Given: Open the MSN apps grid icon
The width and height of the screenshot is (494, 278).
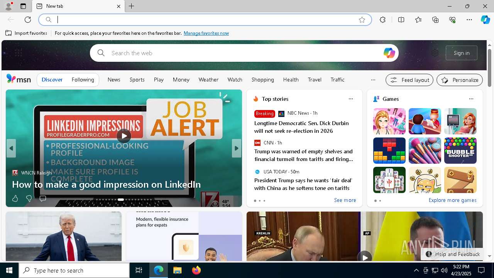Looking at the screenshot, I should click(18, 53).
